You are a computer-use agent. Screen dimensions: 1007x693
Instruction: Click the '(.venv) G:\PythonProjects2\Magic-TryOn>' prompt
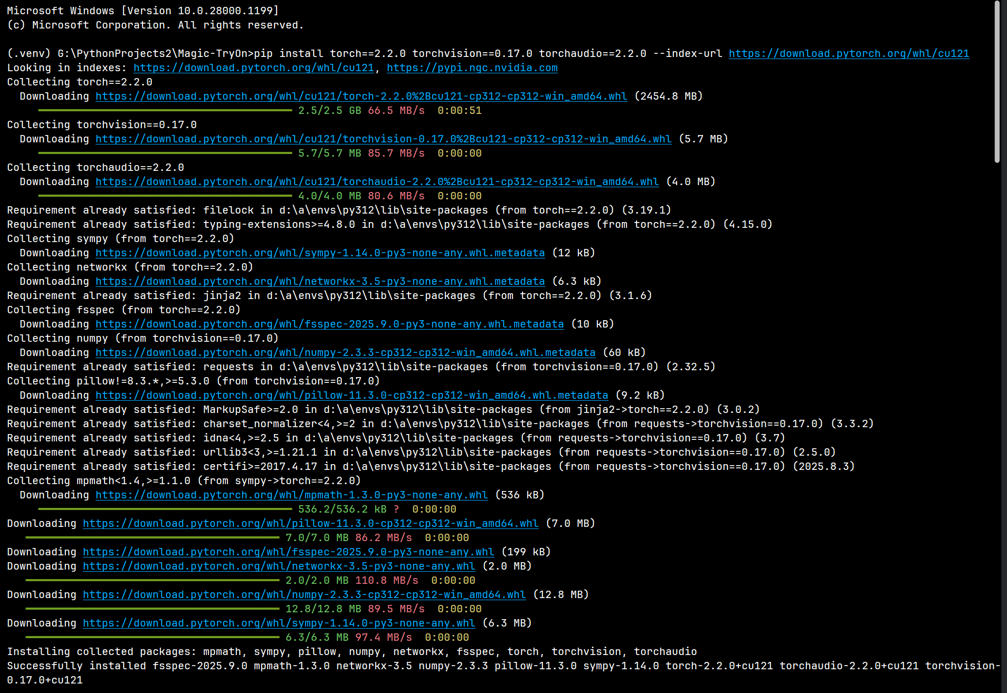tap(130, 53)
